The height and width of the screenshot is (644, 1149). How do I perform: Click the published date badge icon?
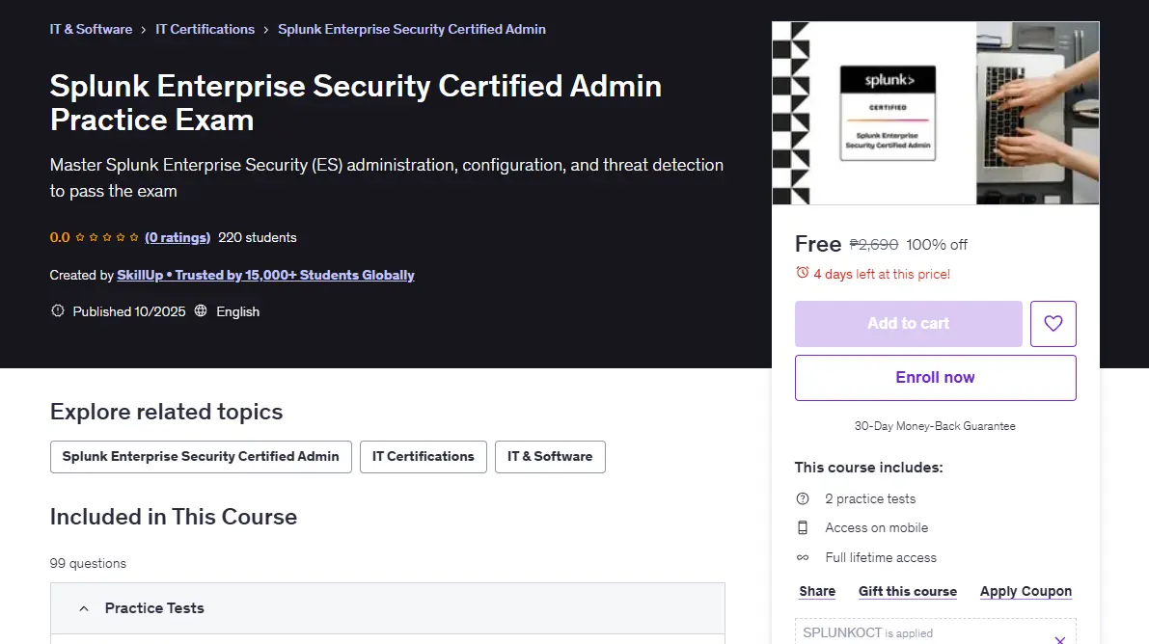(57, 310)
